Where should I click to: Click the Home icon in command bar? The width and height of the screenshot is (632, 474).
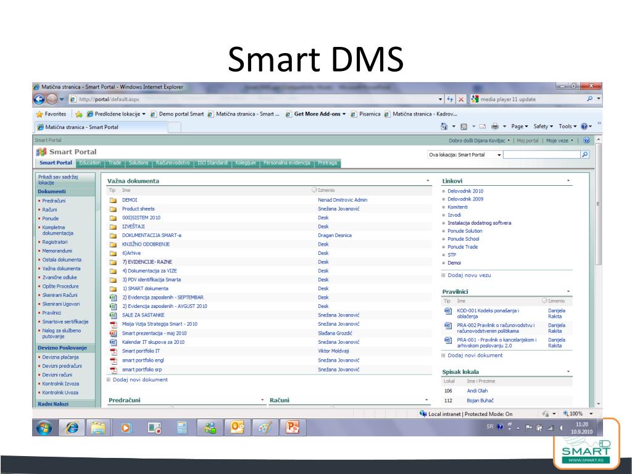pyautogui.click(x=444, y=127)
